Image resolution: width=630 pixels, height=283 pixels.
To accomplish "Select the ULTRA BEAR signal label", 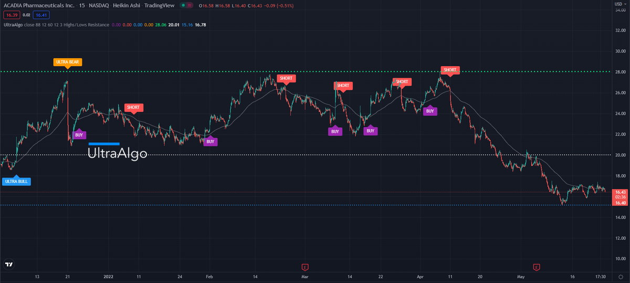I will (67, 62).
